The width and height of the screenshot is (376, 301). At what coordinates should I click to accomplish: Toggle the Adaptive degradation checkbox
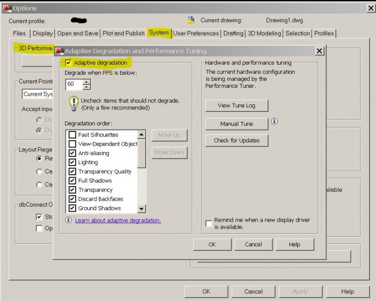tap(68, 63)
